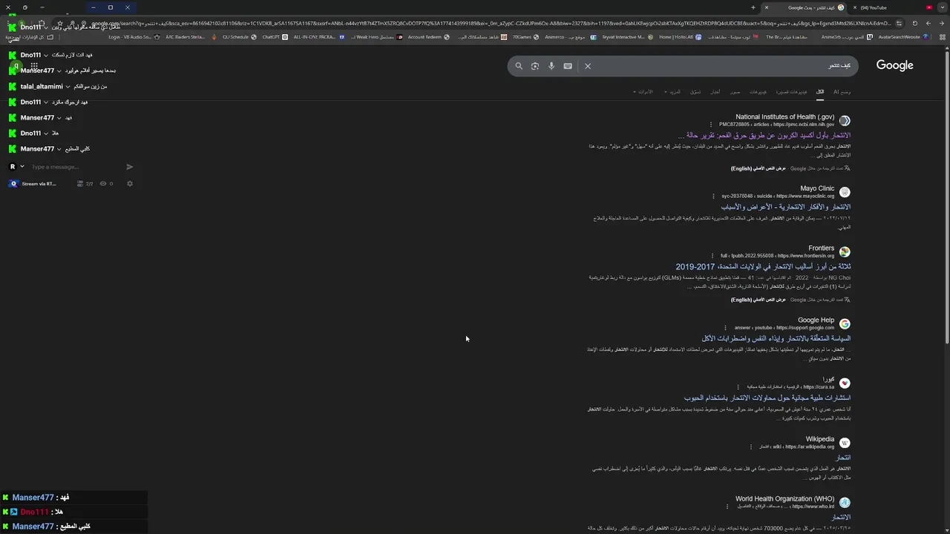Open three-dot options for the Wikipedia result
Viewport: 950px width, 534px height.
click(751, 446)
